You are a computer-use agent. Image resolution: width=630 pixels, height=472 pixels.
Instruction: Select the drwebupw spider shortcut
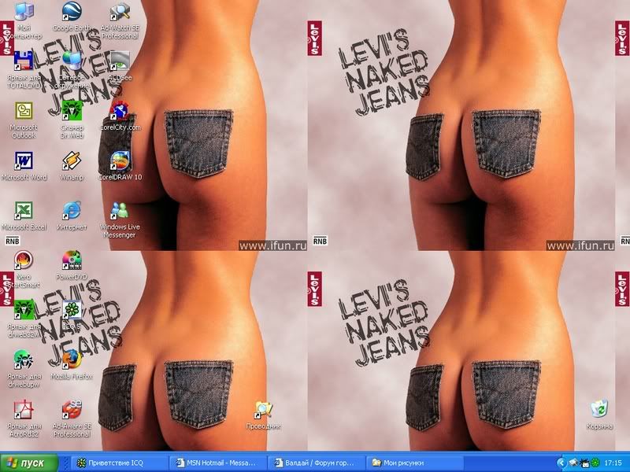point(24,360)
